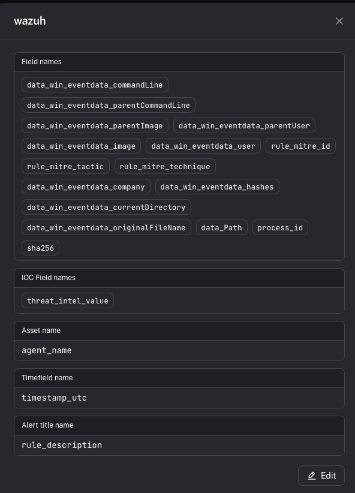Select the data_win_eventdata_originalFileName pill

[x=106, y=227]
